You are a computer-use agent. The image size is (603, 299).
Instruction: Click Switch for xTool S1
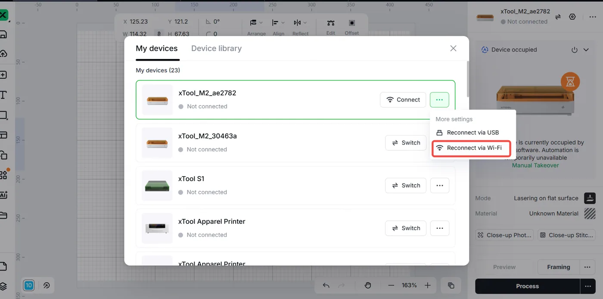(406, 185)
